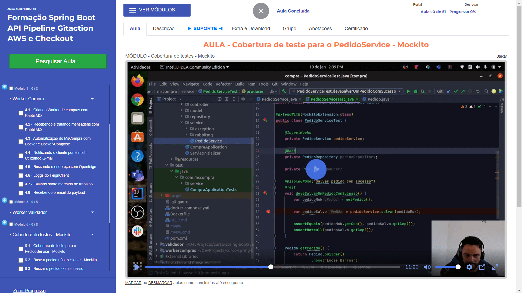Click the Ubuntu Software icon in the video's dock
522x293 pixels.
(138, 137)
